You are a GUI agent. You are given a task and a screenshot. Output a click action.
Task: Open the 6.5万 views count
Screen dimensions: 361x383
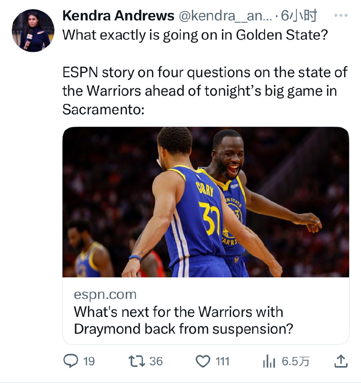click(x=296, y=361)
